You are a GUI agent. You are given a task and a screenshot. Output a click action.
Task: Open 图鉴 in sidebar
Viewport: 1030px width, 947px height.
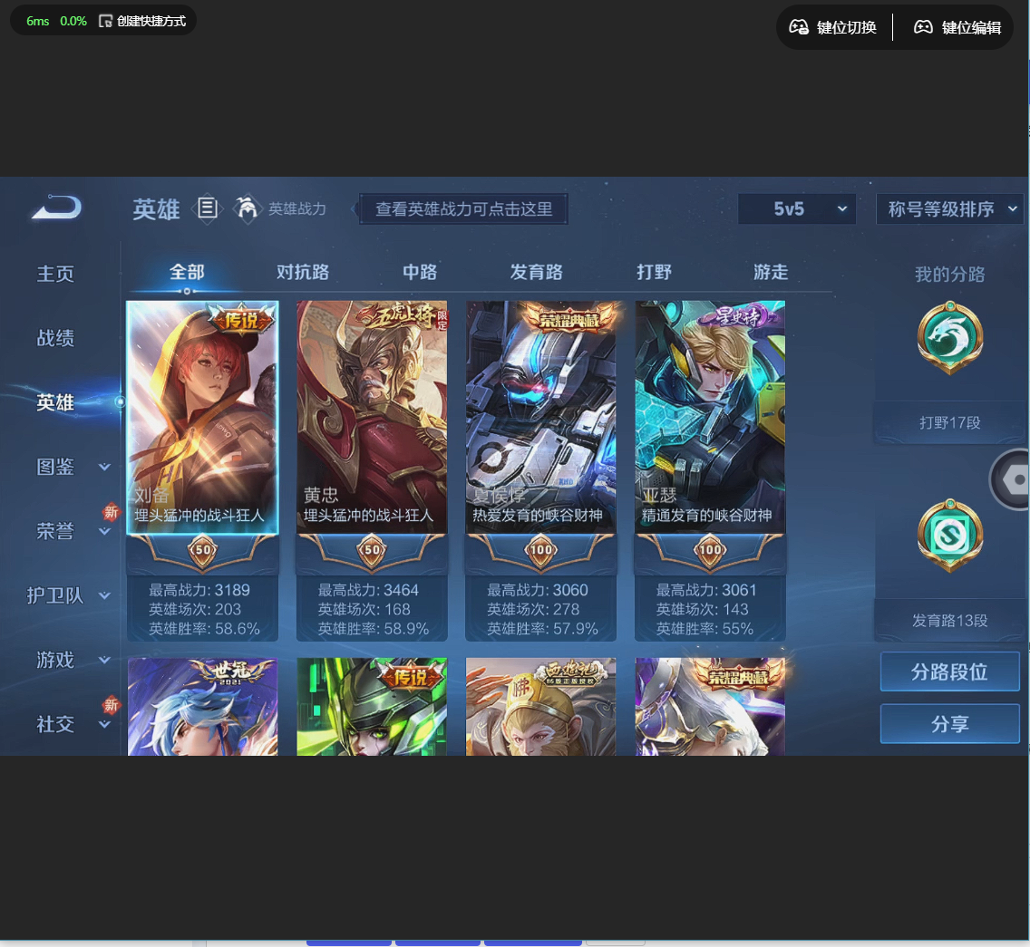(x=55, y=467)
